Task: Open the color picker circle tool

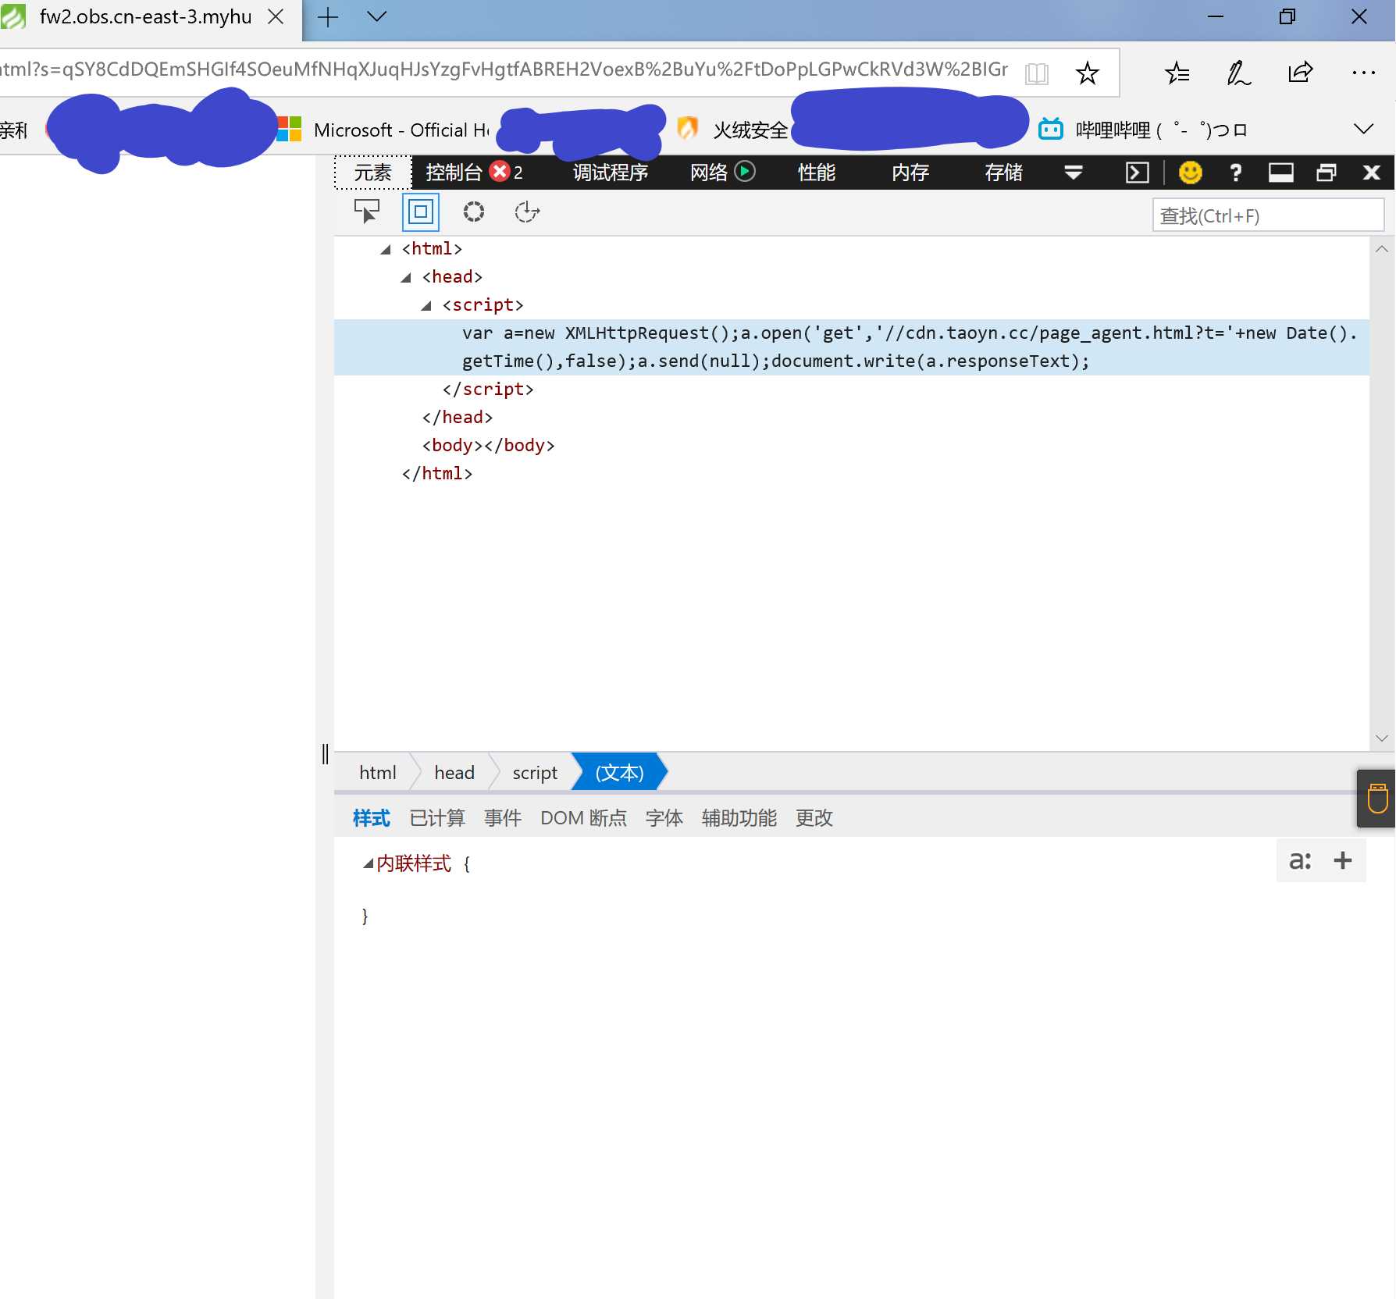Action: pos(473,212)
